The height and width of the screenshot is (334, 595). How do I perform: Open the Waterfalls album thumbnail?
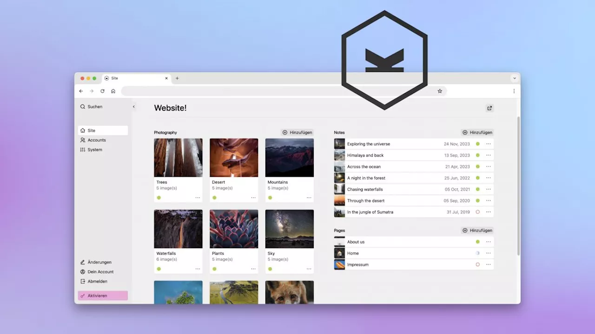(178, 229)
